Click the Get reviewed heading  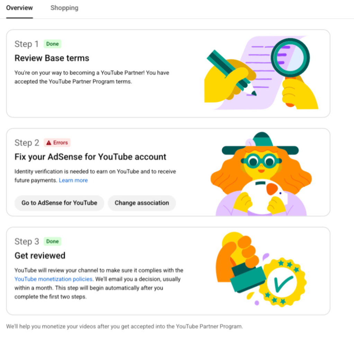click(40, 255)
